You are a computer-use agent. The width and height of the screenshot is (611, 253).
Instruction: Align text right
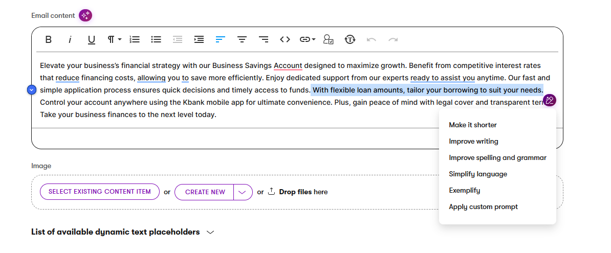click(x=264, y=40)
